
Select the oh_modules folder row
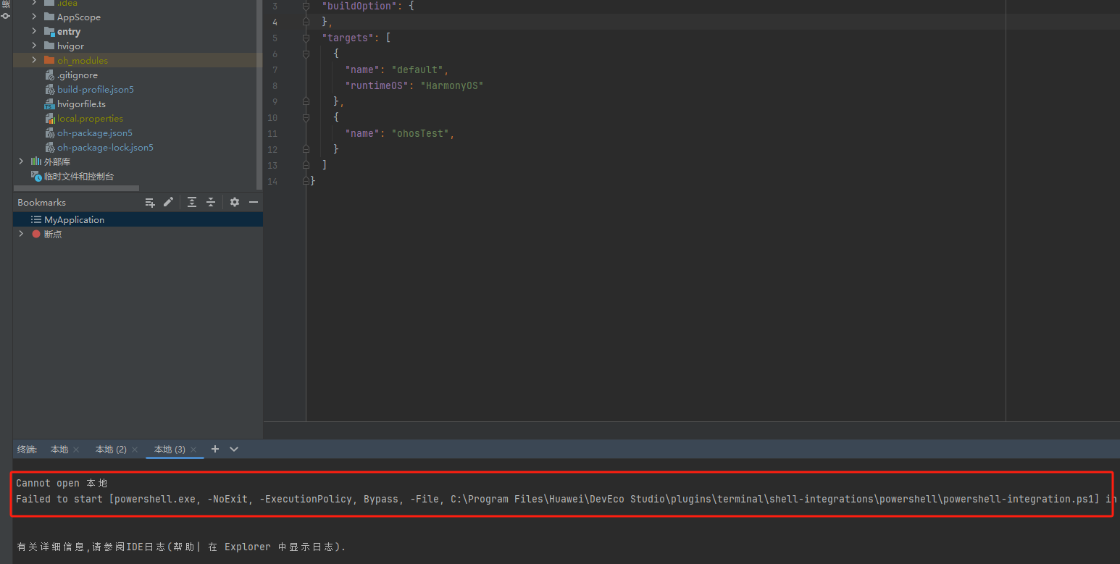pos(138,60)
